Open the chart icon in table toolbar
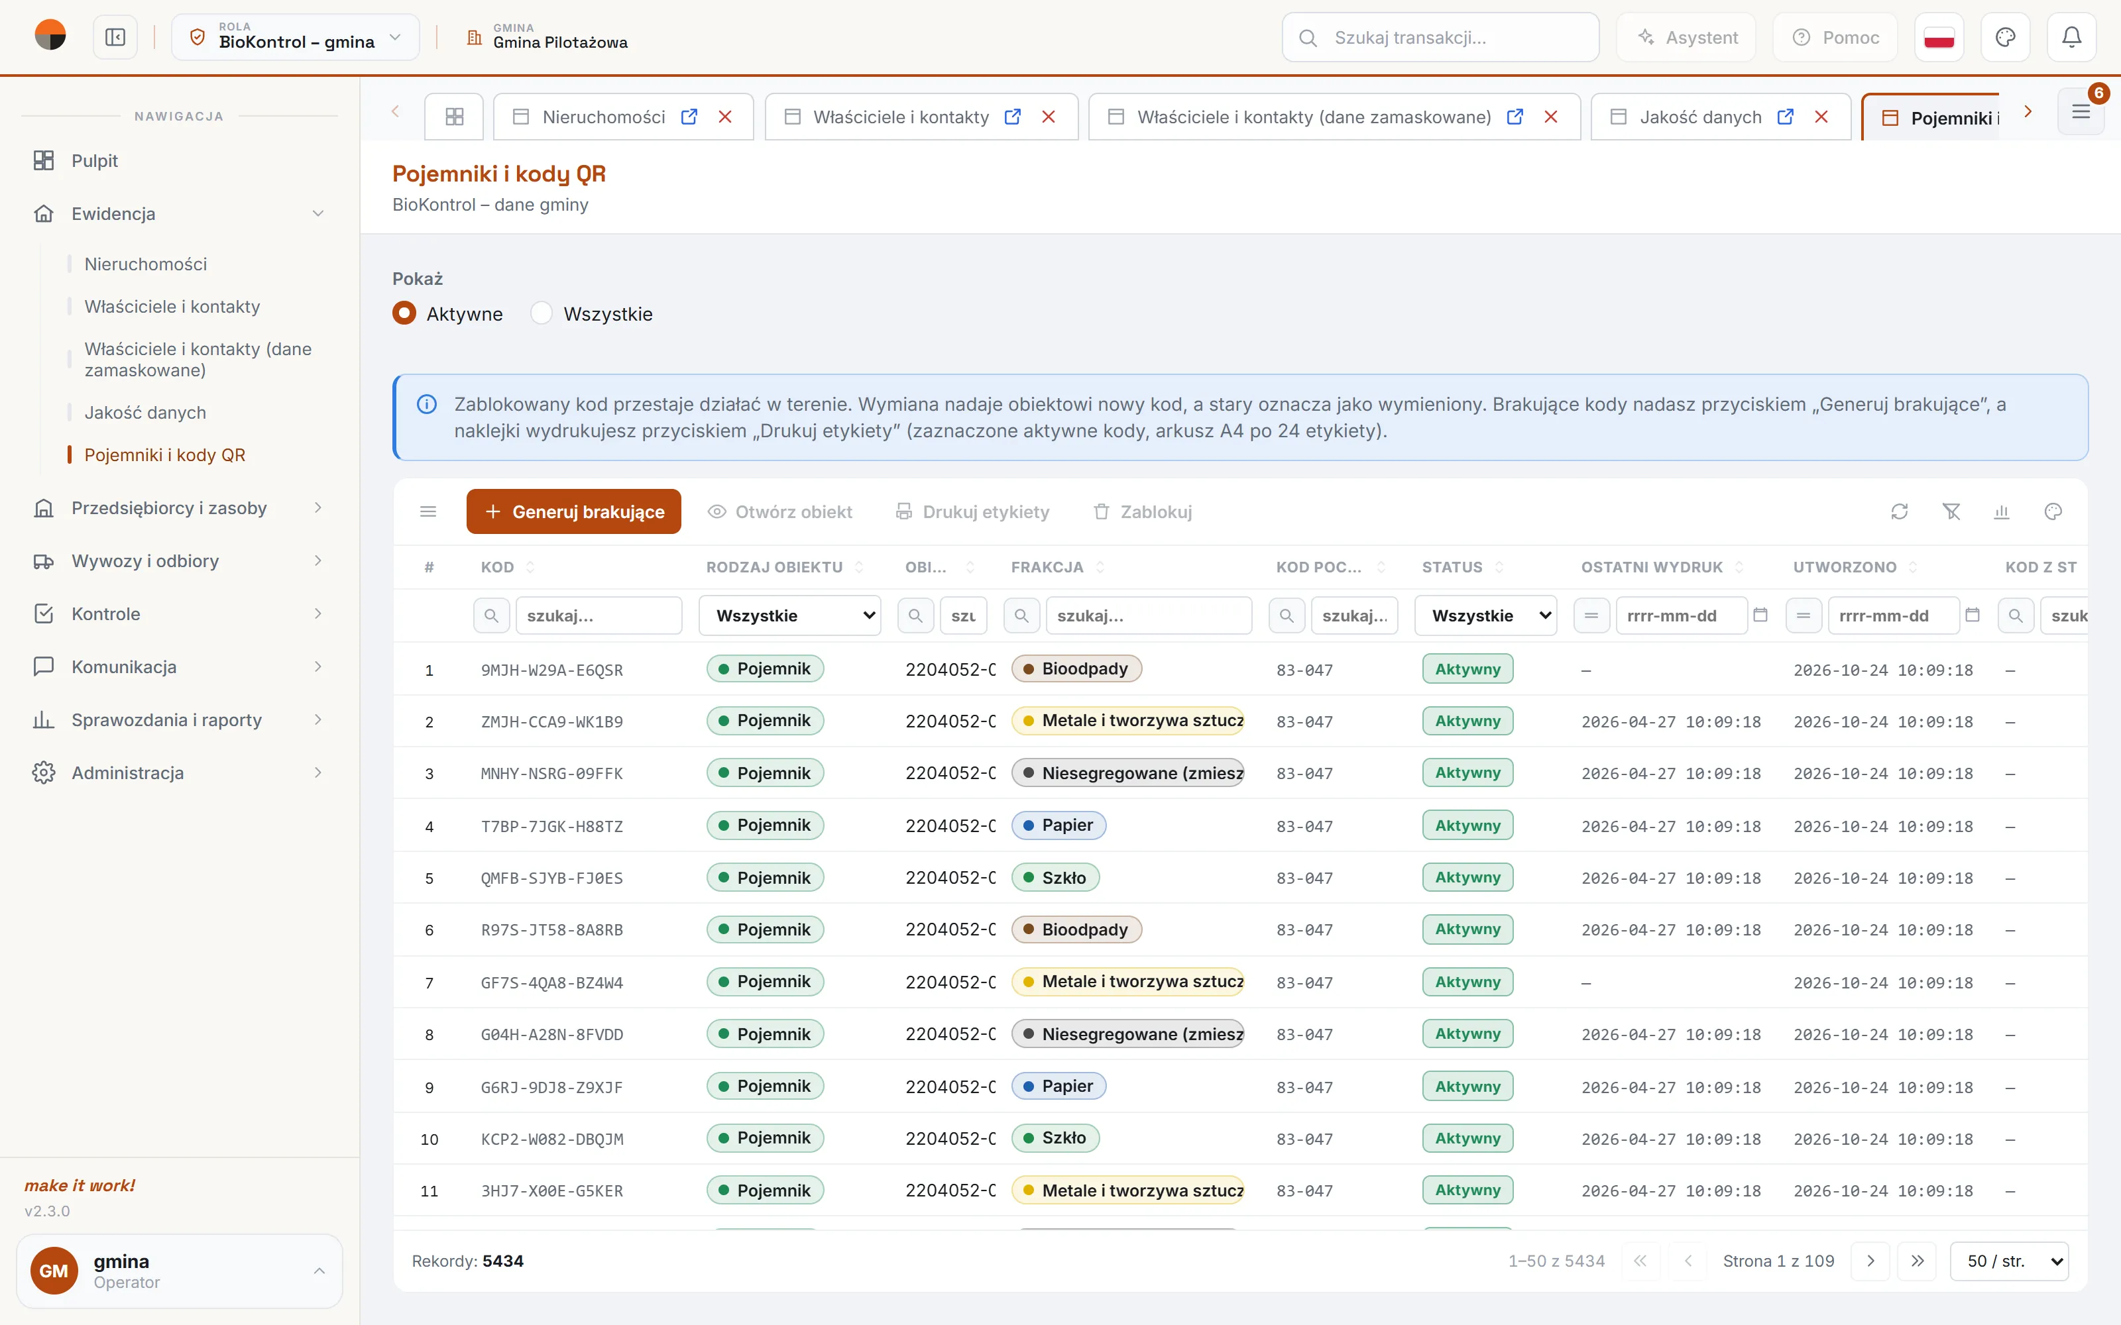The image size is (2121, 1325). tap(2002, 511)
